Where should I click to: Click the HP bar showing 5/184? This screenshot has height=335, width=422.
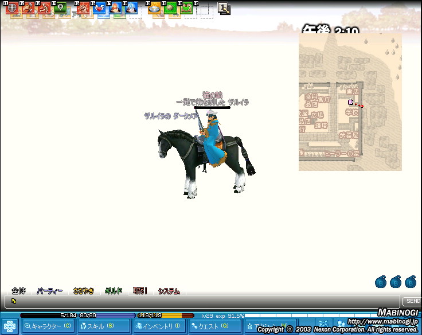[49, 315]
